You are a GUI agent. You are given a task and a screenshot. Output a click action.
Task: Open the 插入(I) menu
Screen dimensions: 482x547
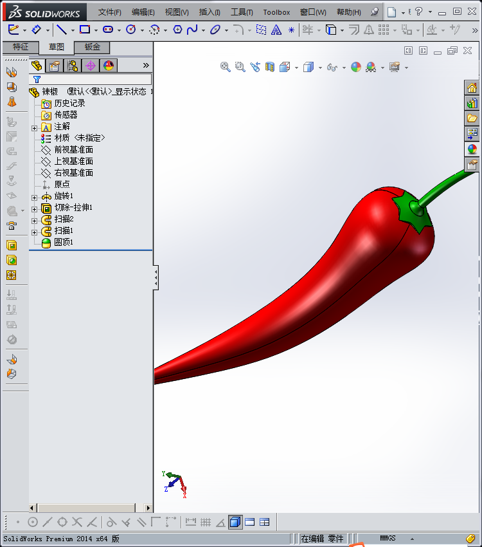pos(210,12)
